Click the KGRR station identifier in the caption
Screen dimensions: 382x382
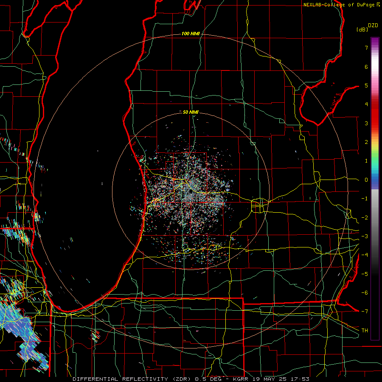click(241, 379)
